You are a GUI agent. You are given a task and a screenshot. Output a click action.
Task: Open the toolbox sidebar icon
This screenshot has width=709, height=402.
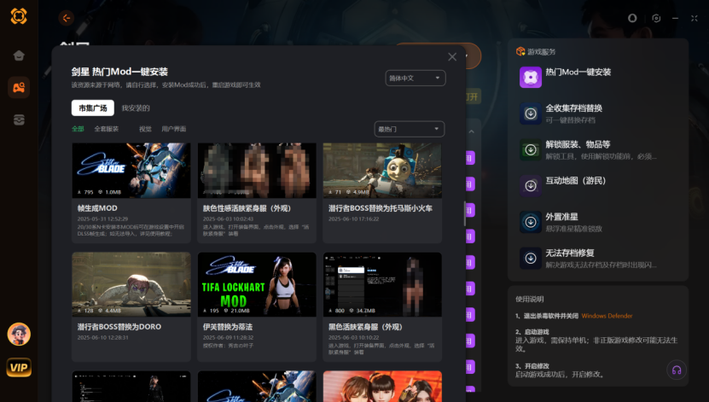tap(19, 119)
